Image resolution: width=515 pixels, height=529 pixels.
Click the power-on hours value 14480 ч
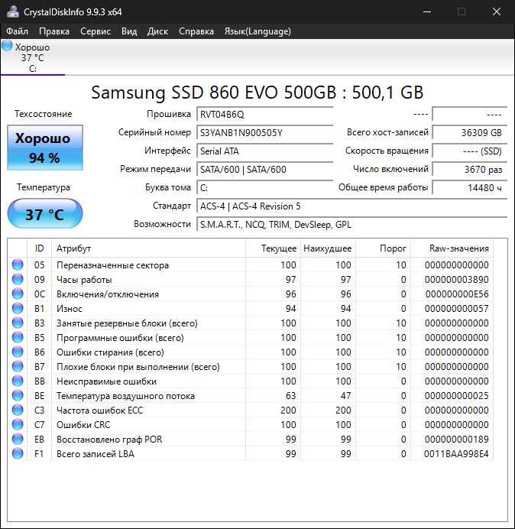click(469, 187)
